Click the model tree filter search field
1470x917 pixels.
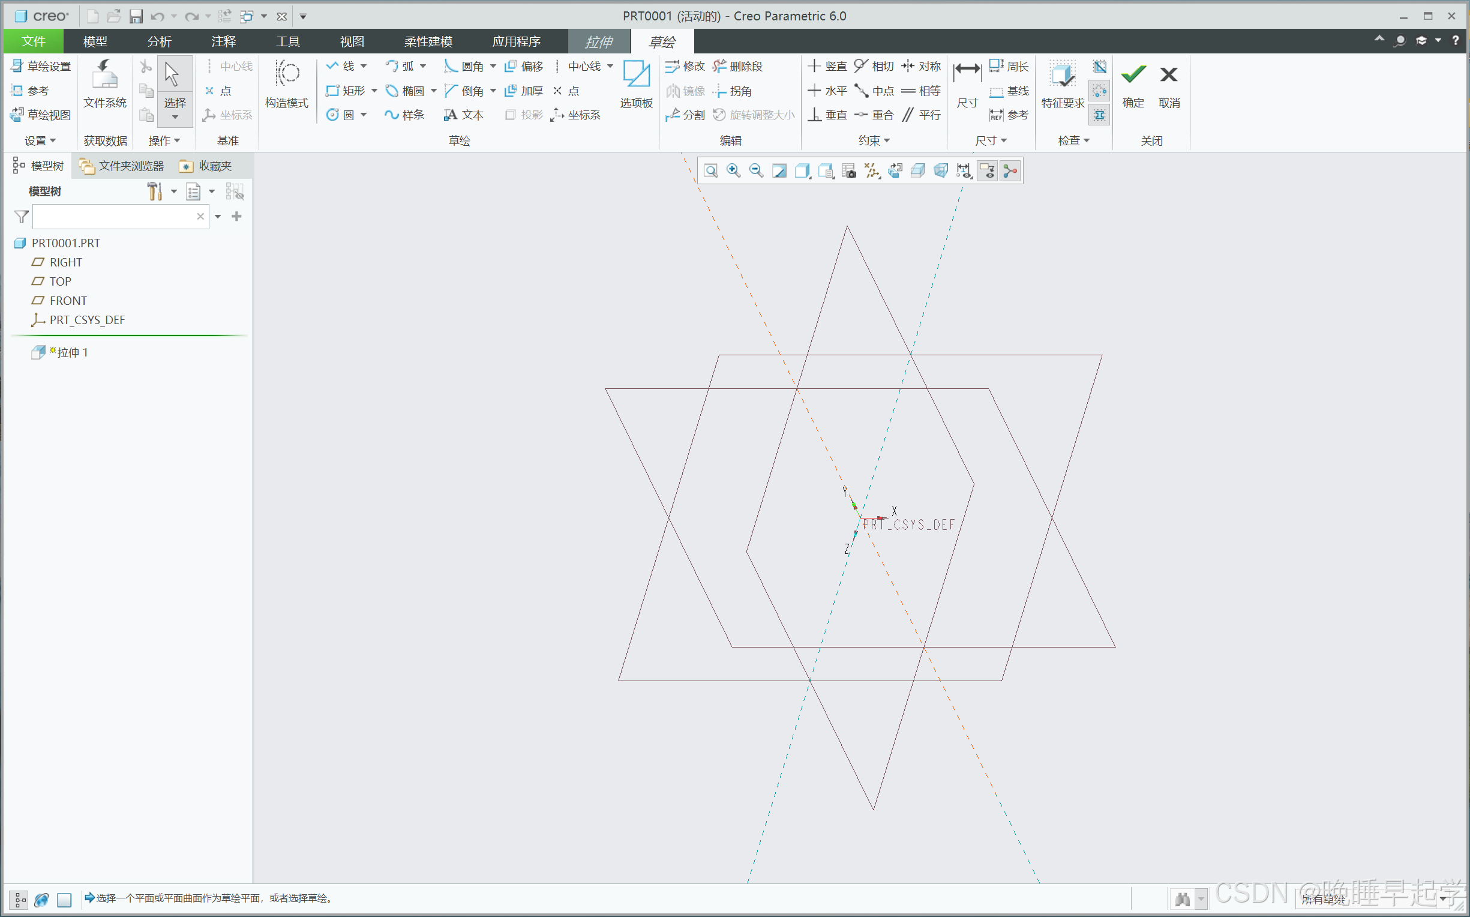click(114, 217)
